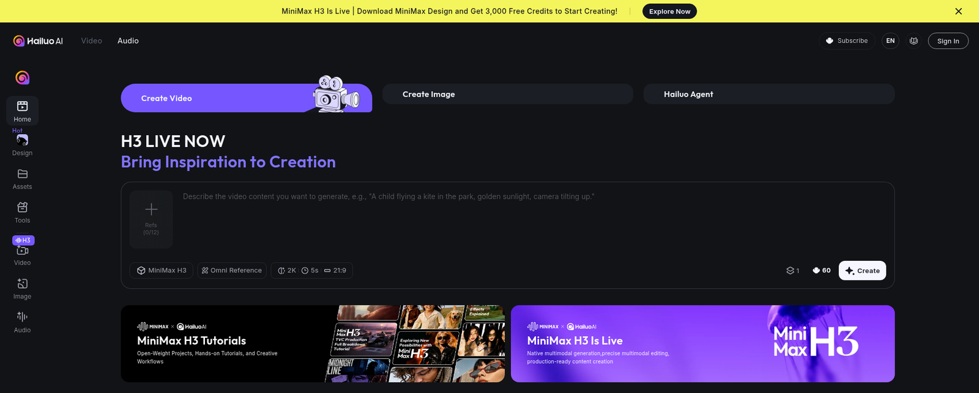Click 'Bring Inspiration to Creation' text
This screenshot has height=393, width=979.
(228, 162)
